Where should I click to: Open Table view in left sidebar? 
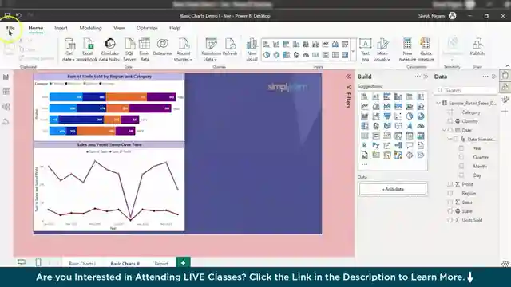pyautogui.click(x=6, y=92)
